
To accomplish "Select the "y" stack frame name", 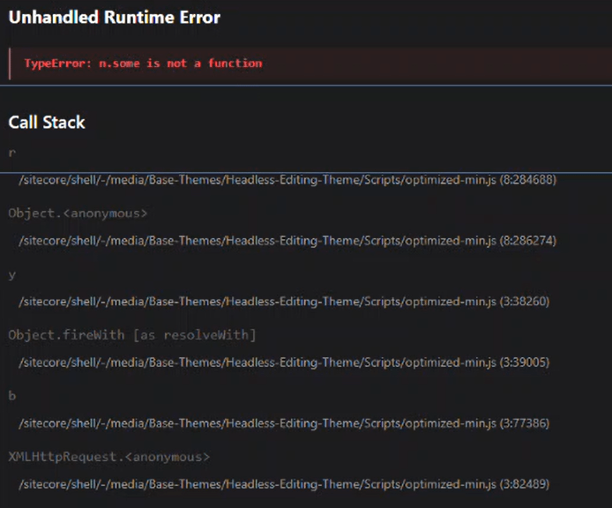I will (12, 274).
